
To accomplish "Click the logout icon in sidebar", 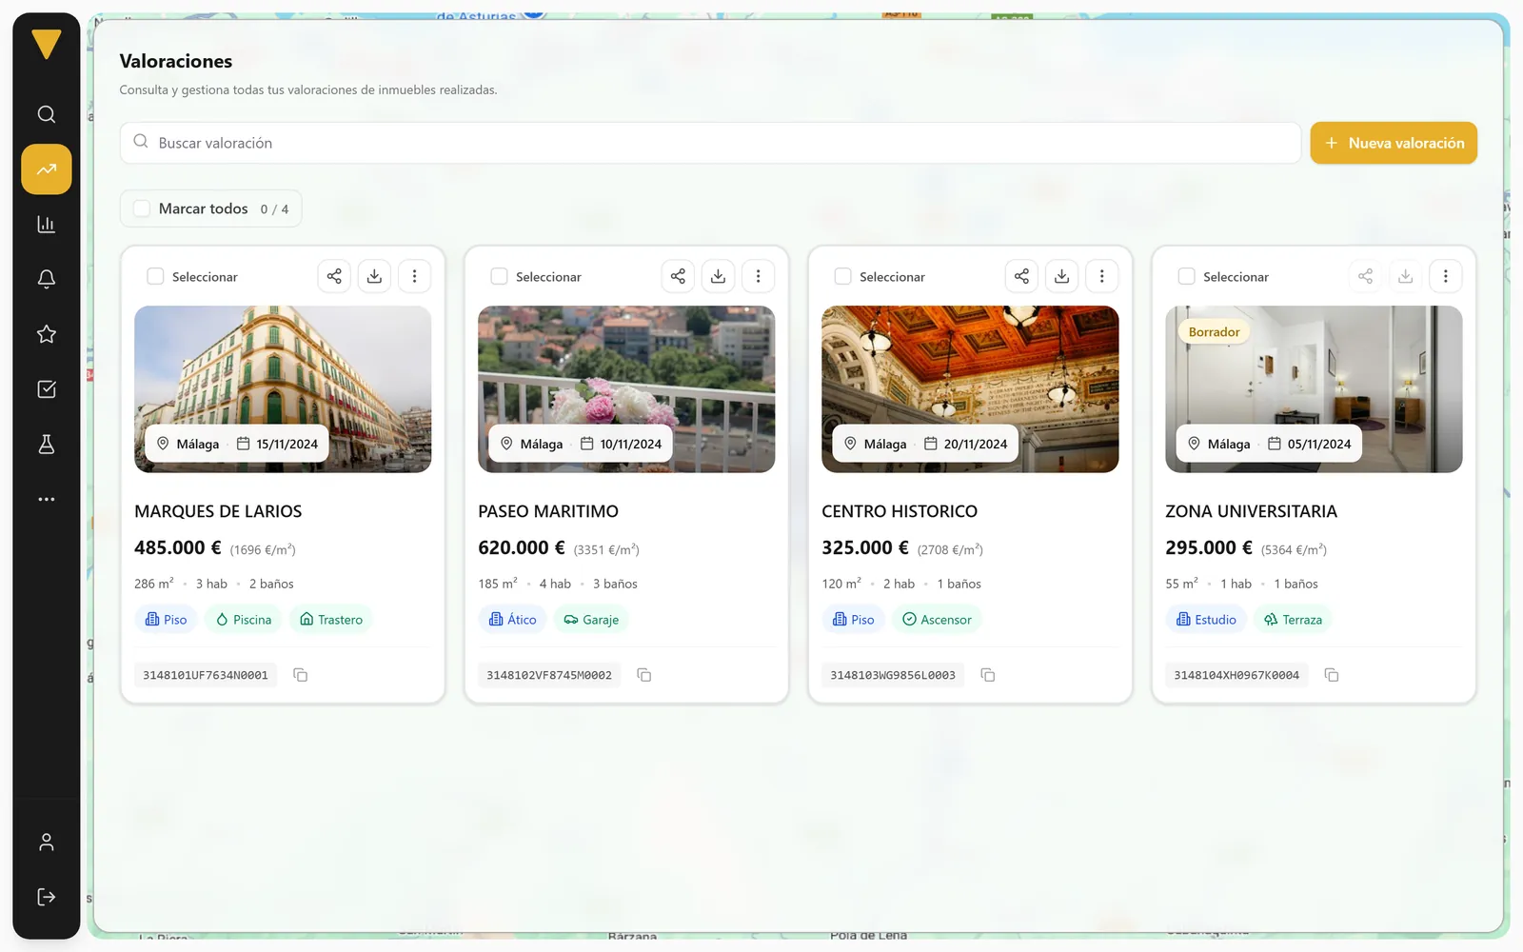I will pos(46,897).
